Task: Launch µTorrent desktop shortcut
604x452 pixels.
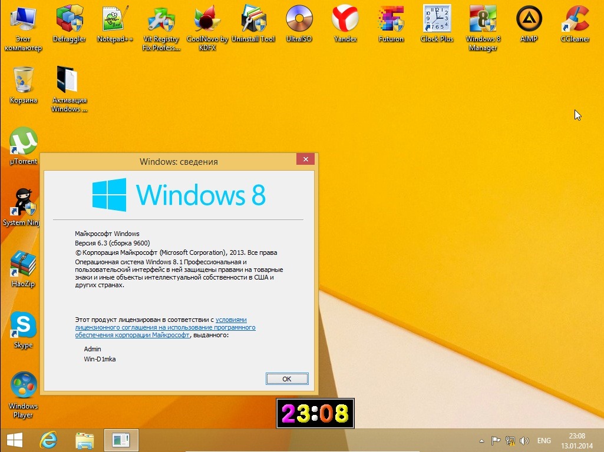Action: pos(23,146)
